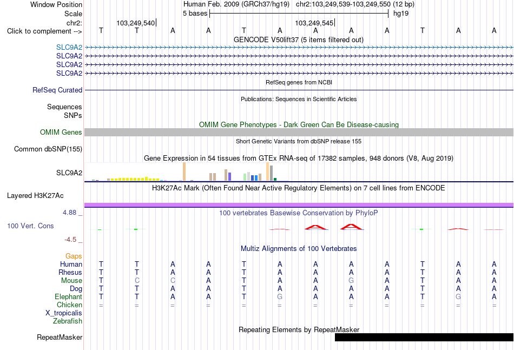
Task: Click the '100 Vert. Cons' label
Action: 30,226
